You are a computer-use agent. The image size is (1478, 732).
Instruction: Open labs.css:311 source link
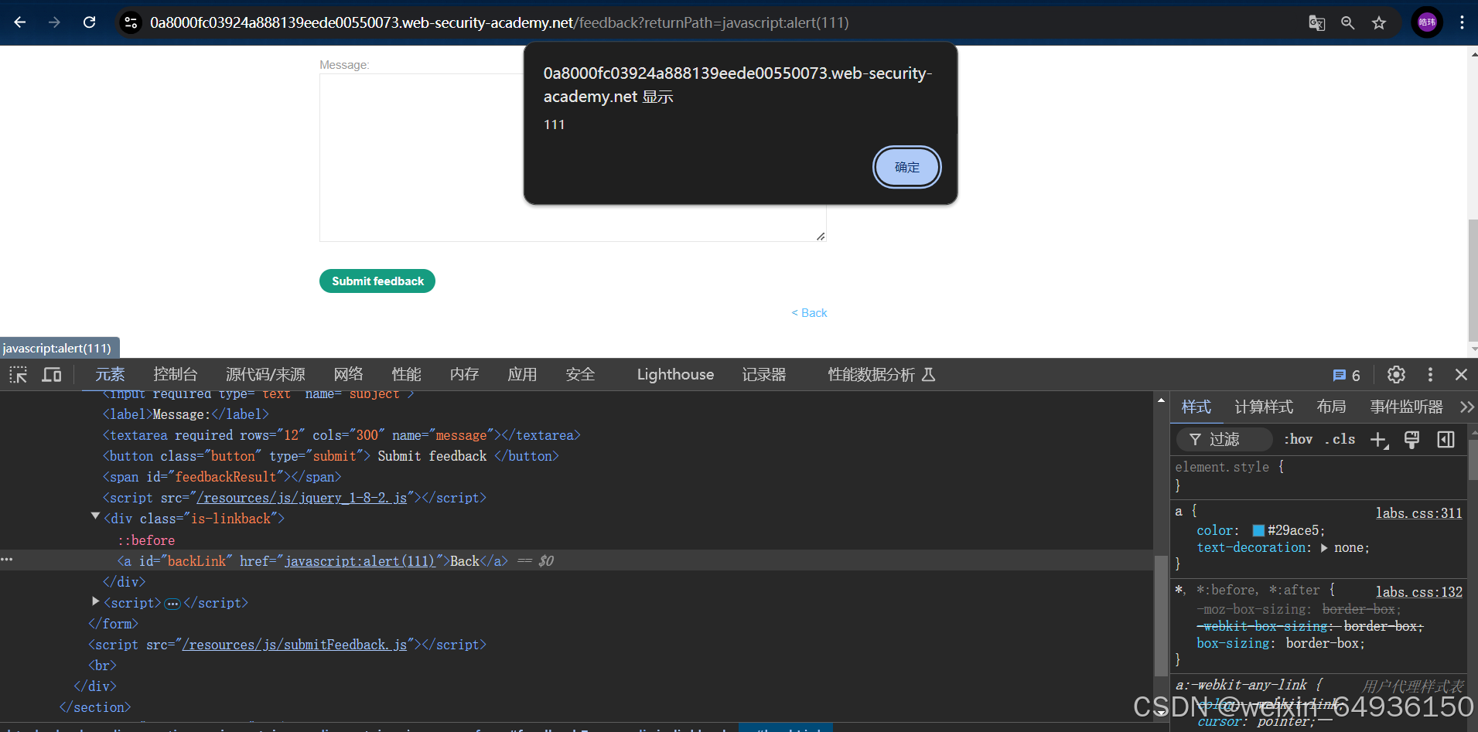click(x=1419, y=512)
